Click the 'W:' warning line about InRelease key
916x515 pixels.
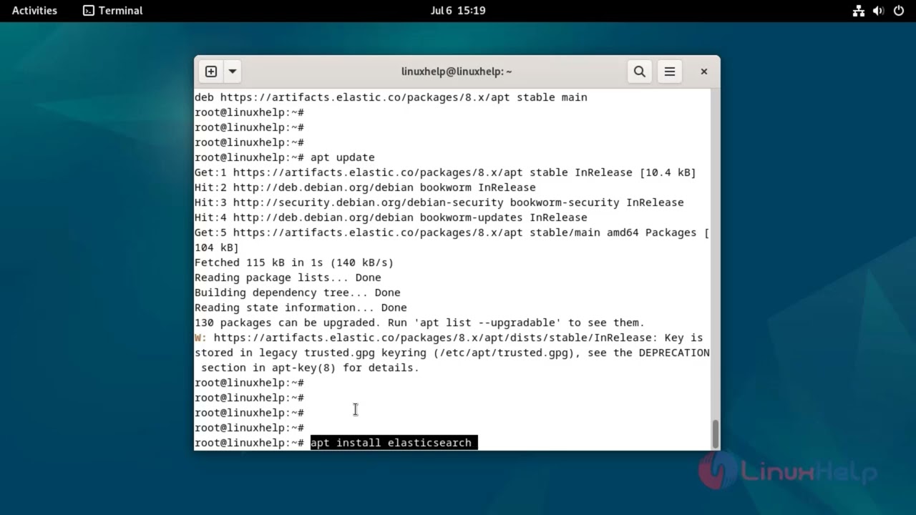[x=449, y=338]
